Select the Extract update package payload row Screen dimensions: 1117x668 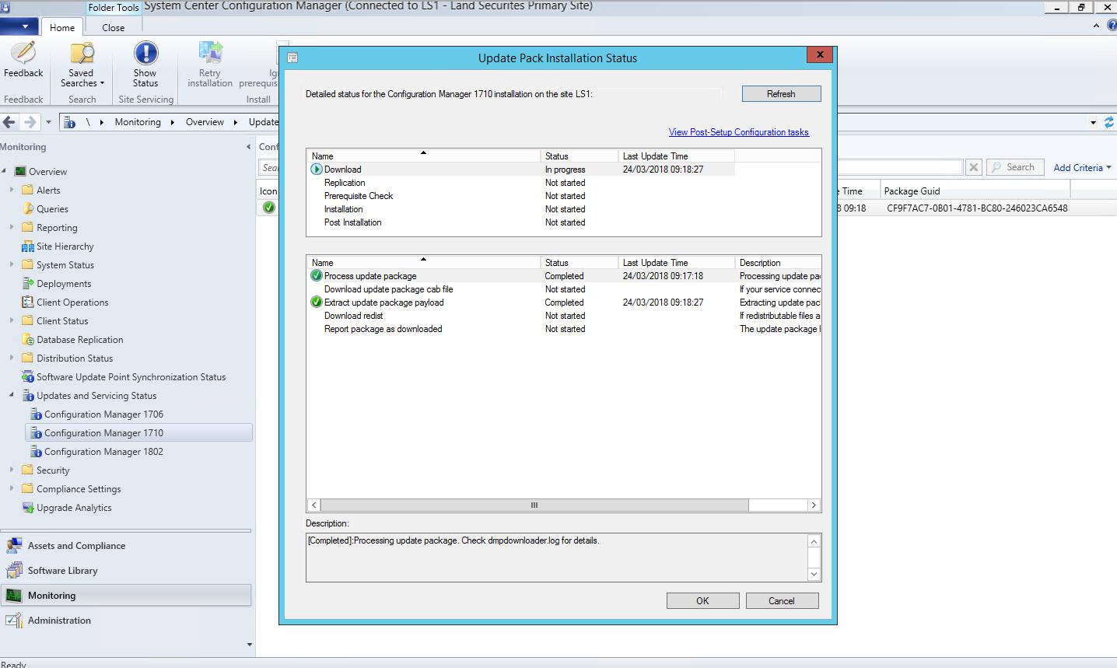(565, 303)
